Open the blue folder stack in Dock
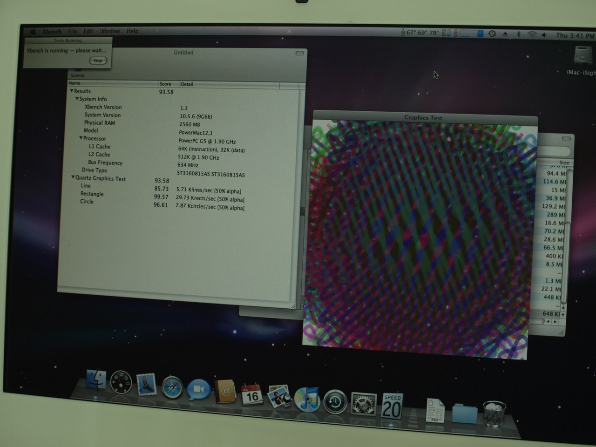 coord(465,413)
